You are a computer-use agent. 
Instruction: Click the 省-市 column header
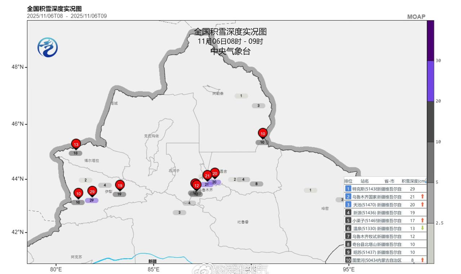coord(390,181)
